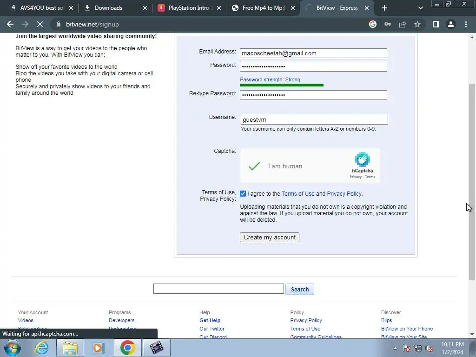
Task: Show hidden system tray icons
Action: click(x=395, y=348)
